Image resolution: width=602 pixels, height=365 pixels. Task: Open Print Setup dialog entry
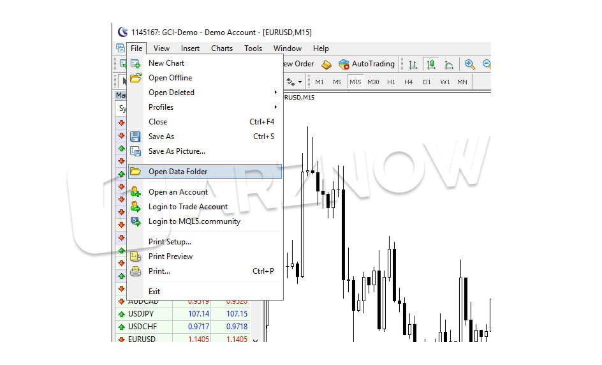point(205,242)
